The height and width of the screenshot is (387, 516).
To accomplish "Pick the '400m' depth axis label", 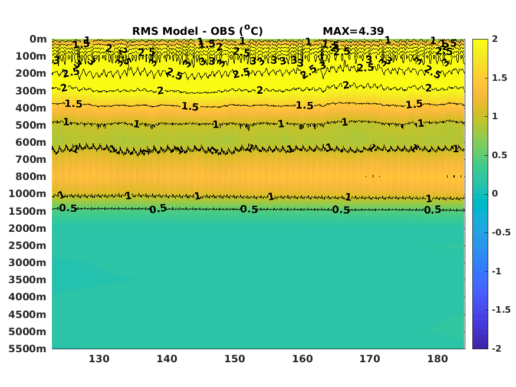I will pos(31,108).
